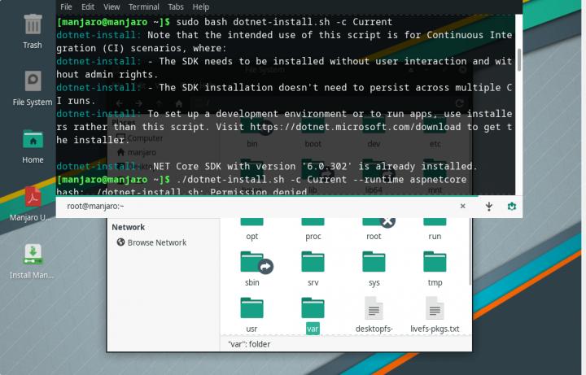This screenshot has height=375, width=586.
Task: Close the root@manjaro terminal tab
Action: (x=462, y=206)
